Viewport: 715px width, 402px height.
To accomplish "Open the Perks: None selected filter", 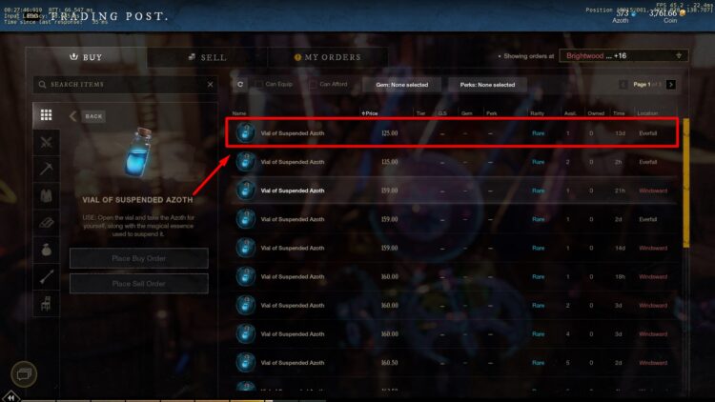I will [x=487, y=85].
